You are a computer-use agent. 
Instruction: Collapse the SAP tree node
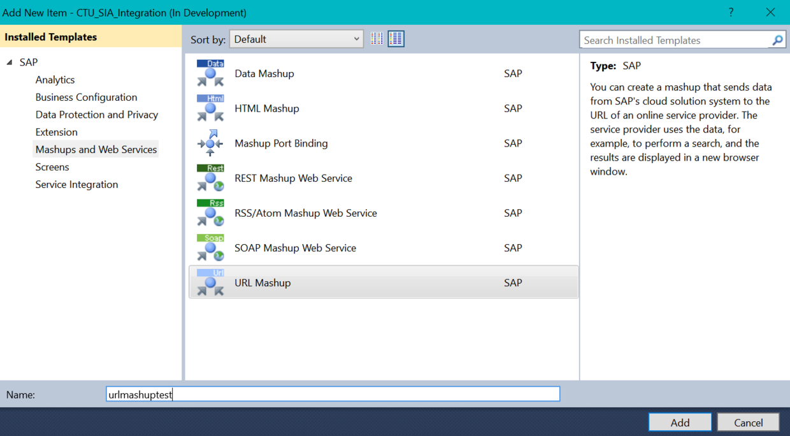10,62
